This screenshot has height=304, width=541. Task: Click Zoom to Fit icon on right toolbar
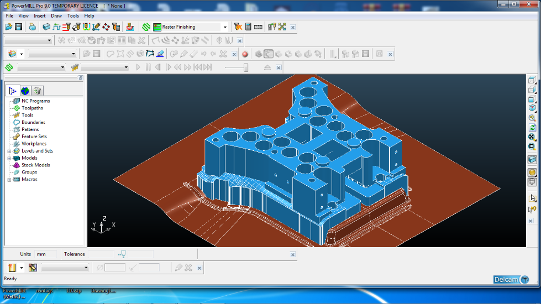click(x=532, y=137)
